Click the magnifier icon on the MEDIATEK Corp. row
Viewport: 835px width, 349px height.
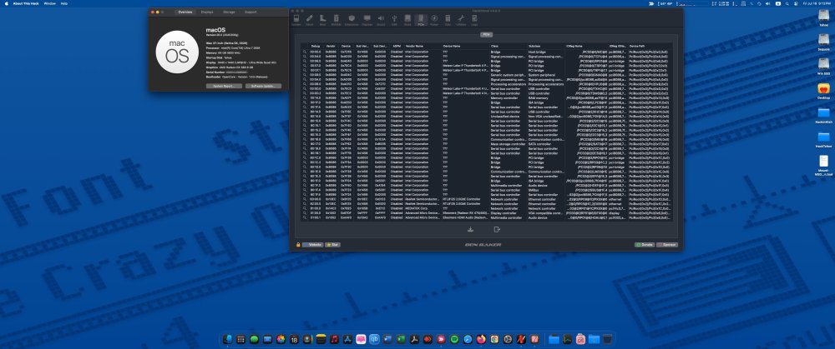pyautogui.click(x=305, y=209)
